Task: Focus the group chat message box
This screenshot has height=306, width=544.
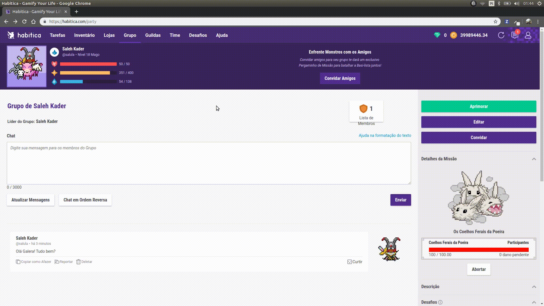Action: pos(209,163)
